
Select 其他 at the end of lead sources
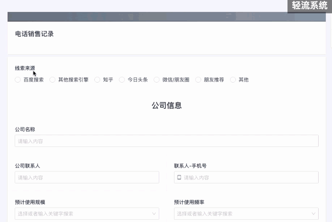pyautogui.click(x=233, y=80)
